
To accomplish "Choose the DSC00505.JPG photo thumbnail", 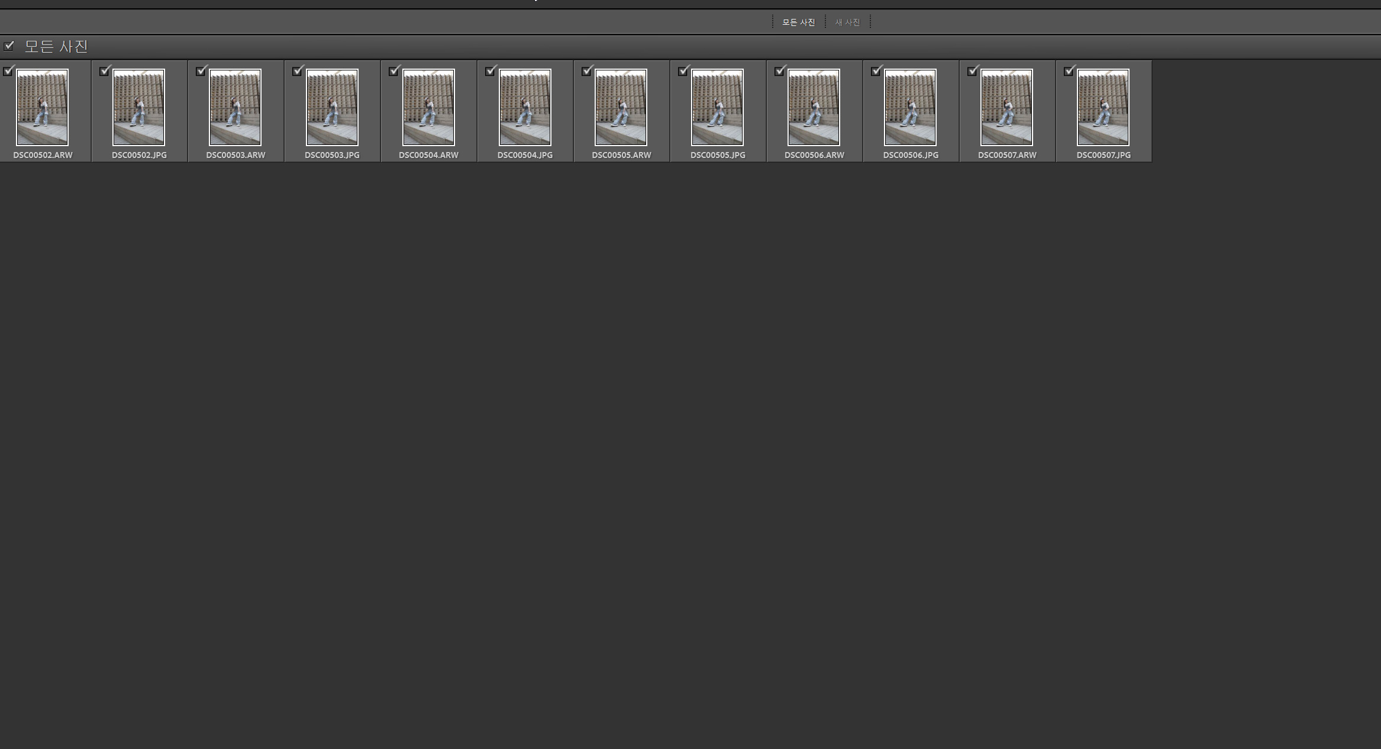I will (x=717, y=107).
